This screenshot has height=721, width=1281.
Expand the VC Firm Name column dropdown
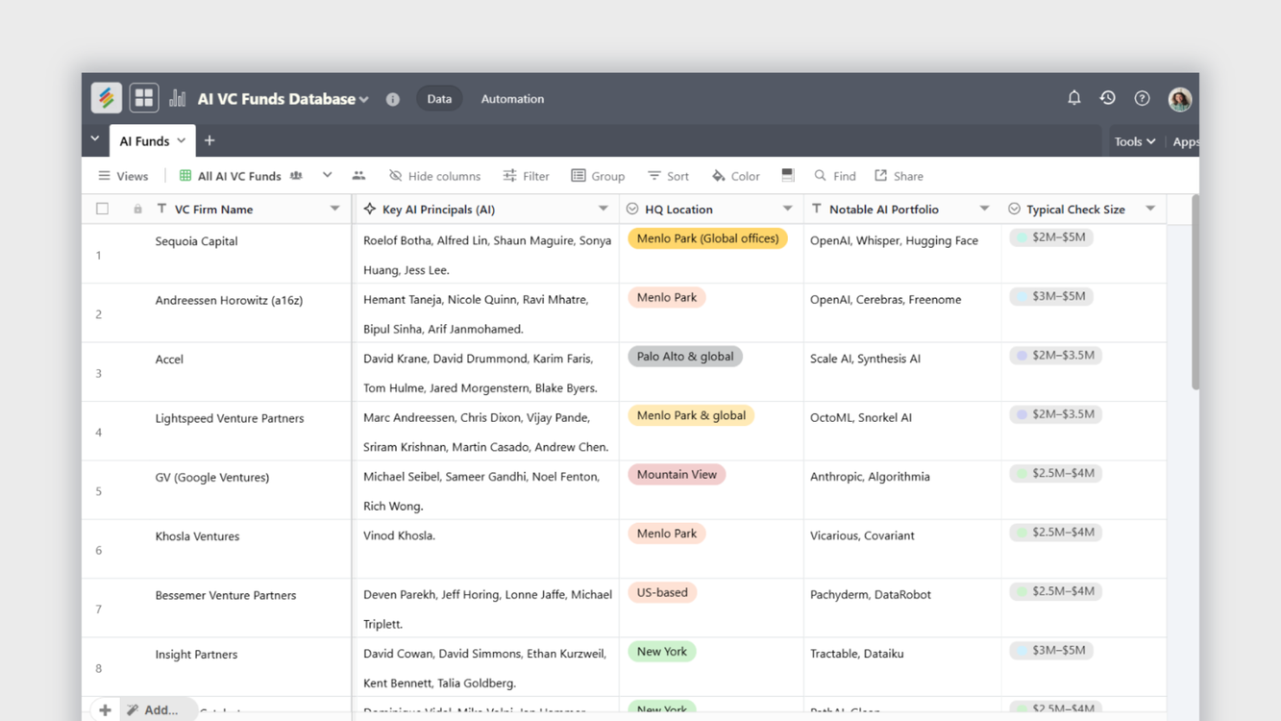coord(334,208)
